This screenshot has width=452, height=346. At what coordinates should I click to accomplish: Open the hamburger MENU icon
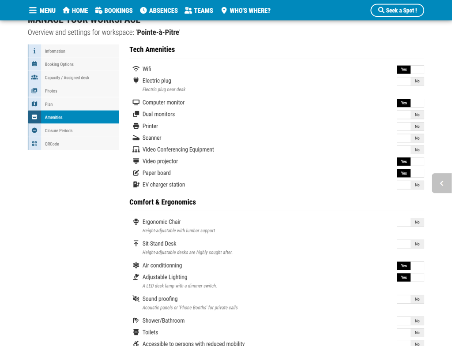click(x=33, y=11)
